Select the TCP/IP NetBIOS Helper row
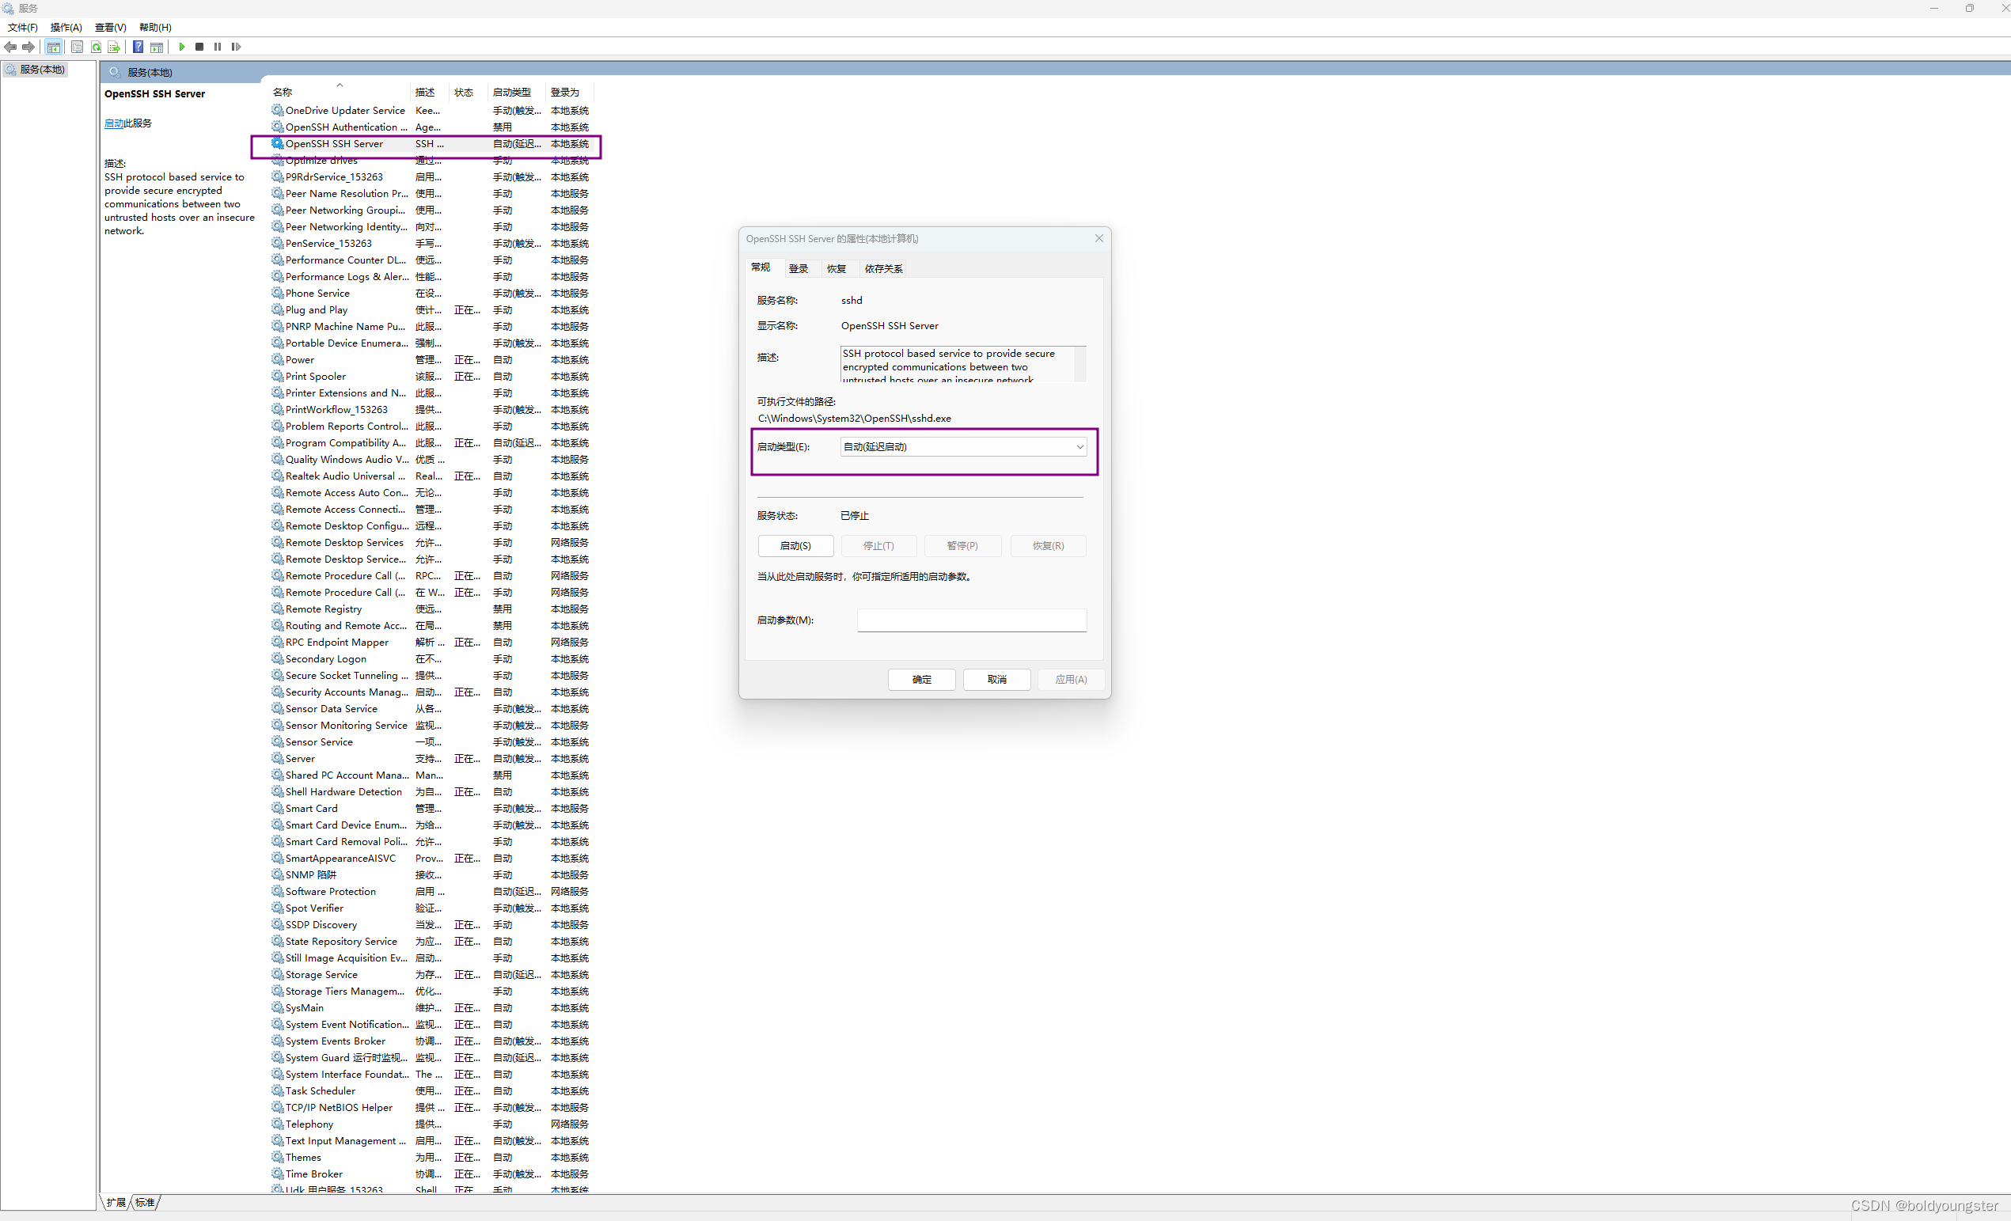 431,1108
